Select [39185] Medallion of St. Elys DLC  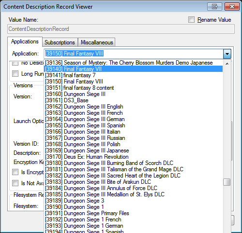(x=134, y=194)
